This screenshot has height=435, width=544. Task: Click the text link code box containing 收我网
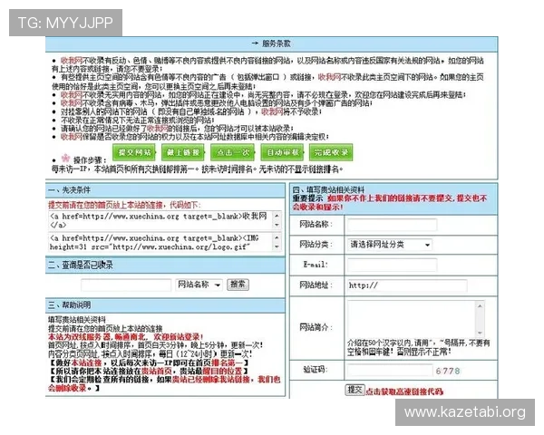[x=165, y=220]
